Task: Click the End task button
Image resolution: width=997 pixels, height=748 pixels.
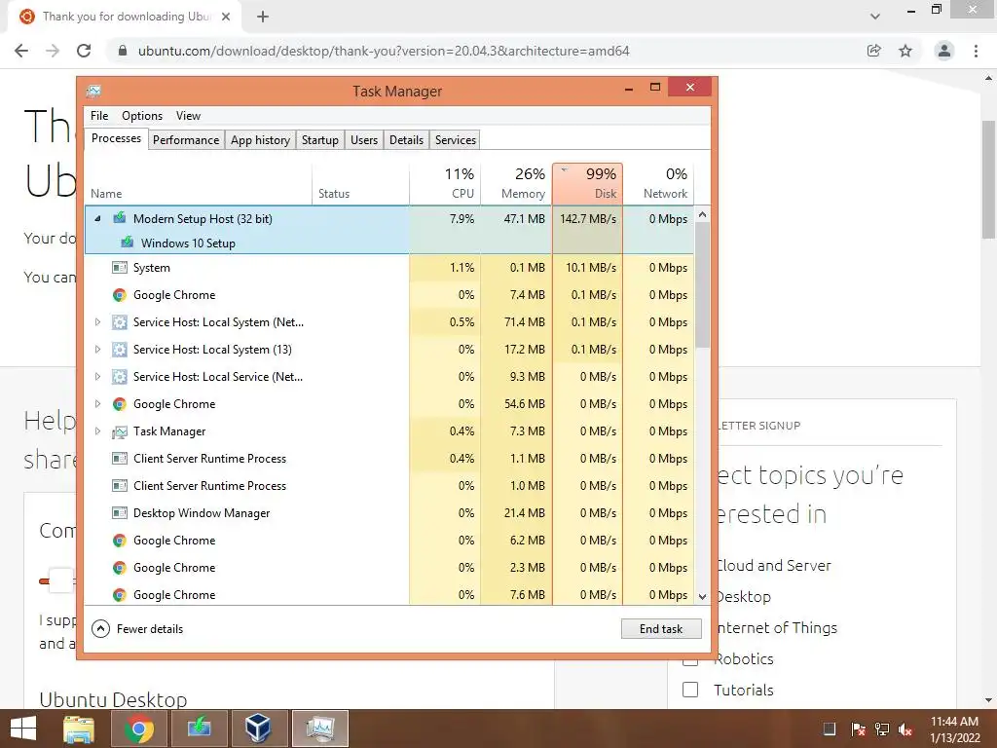Action: tap(661, 629)
